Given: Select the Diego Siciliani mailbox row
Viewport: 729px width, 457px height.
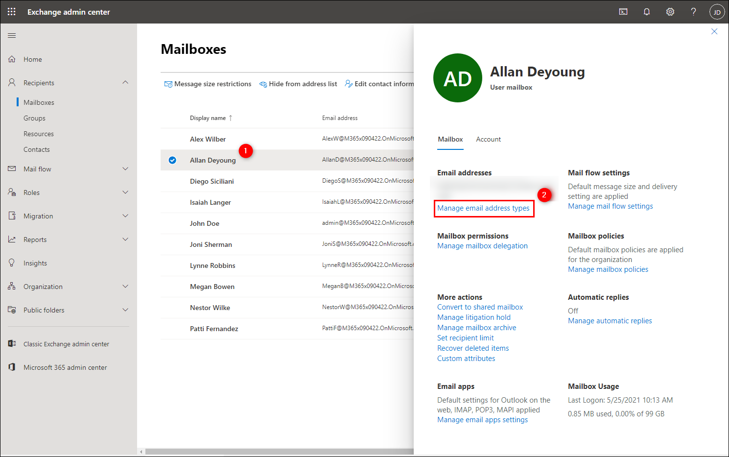Looking at the screenshot, I should [x=287, y=181].
